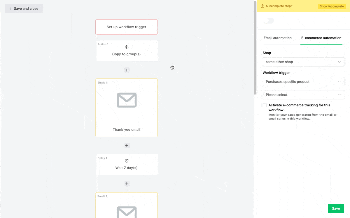Viewport: 350px width, 218px height.
Task: Add a step after Wait 7 day(s)
Action: [x=127, y=184]
